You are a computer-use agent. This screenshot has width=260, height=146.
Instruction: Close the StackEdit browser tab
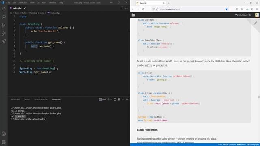(x=163, y=3)
